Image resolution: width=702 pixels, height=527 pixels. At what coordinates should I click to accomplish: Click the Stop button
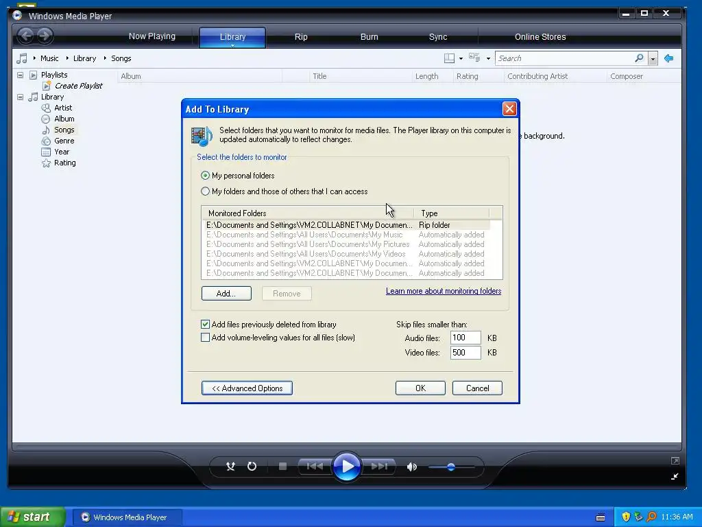click(x=282, y=467)
